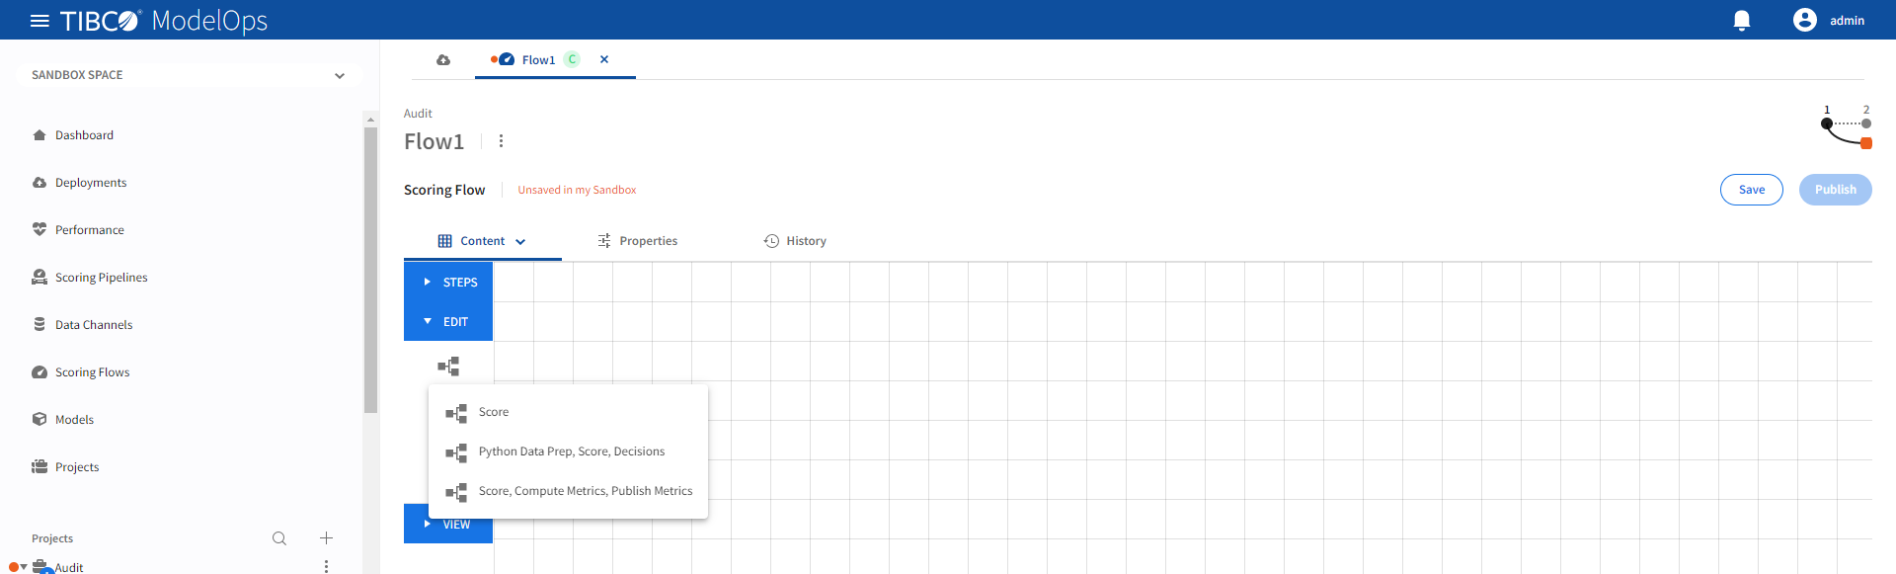Viewport: 1896px width, 574px height.
Task: Click the Scoring Pipelines icon
Action: coord(39,277)
